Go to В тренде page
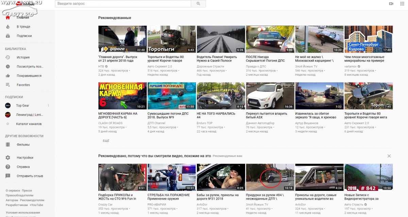The width and height of the screenshot is (408, 217). (23, 26)
